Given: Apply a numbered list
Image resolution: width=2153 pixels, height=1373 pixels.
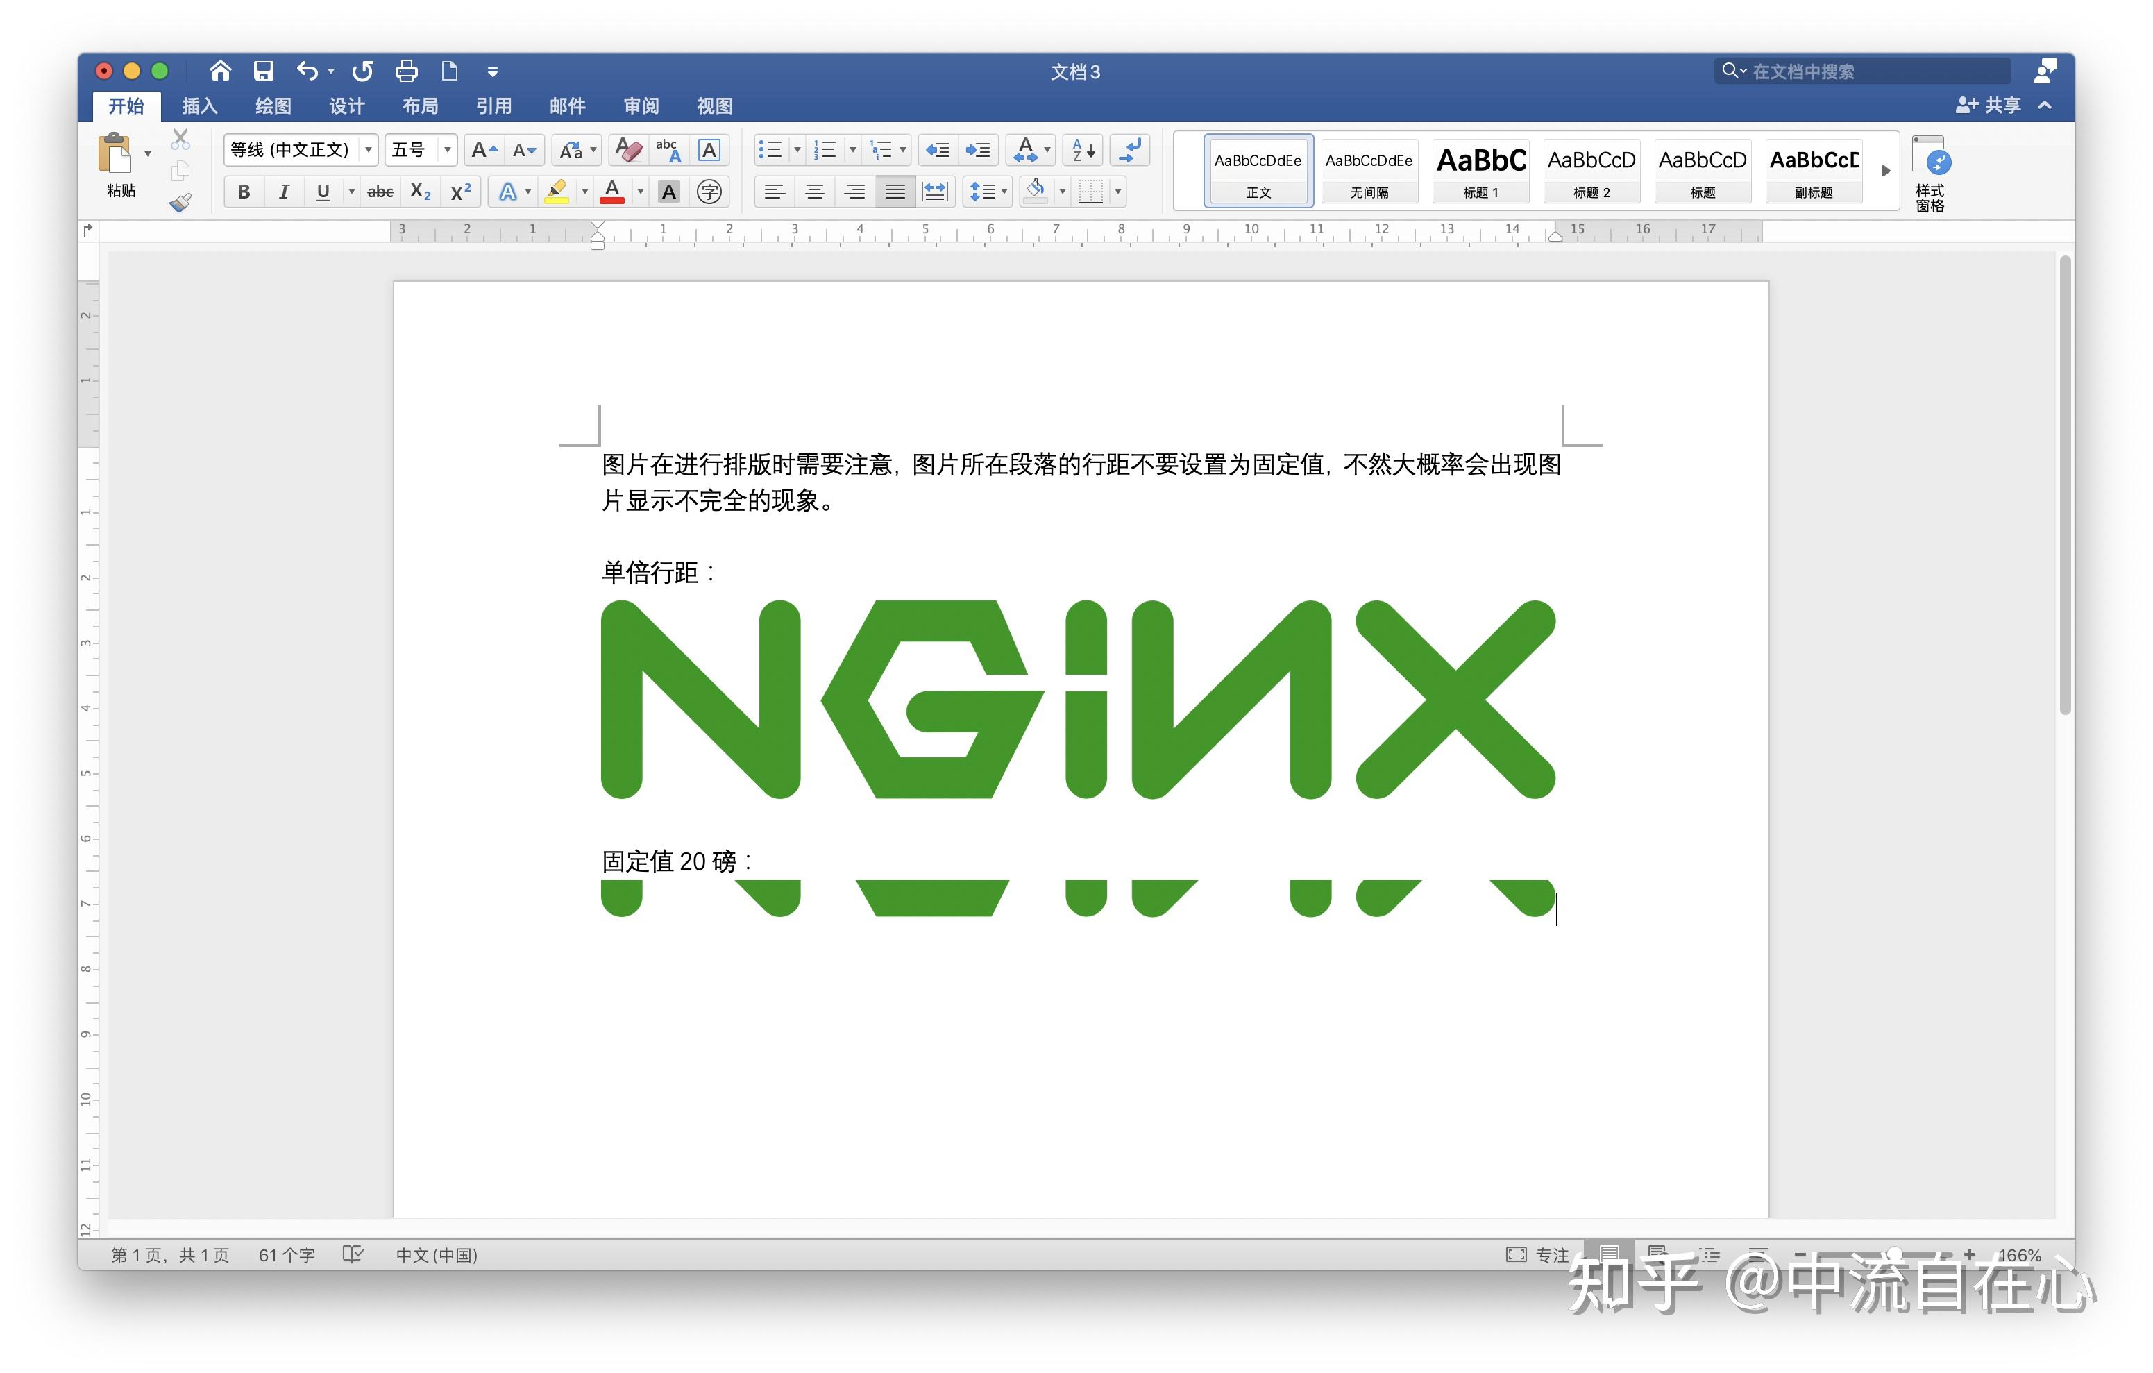Looking at the screenshot, I should pos(825,149).
